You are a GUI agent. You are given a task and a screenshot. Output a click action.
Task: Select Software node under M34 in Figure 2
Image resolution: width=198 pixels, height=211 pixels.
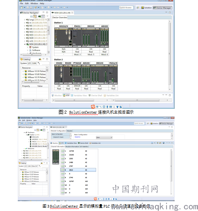click(x=35, y=50)
